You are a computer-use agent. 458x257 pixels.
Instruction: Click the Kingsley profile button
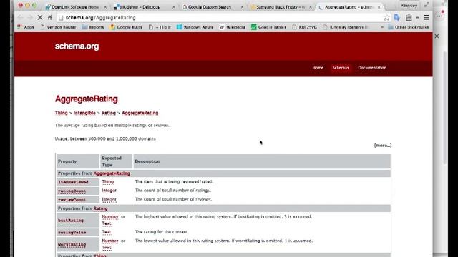coord(409,5)
